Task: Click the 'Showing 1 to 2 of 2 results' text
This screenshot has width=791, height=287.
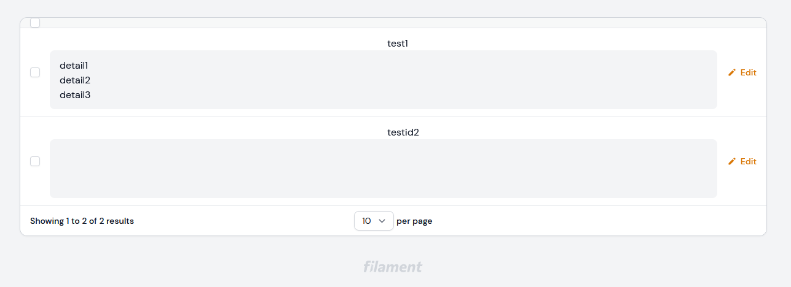Action: 82,221
